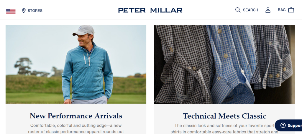
Task: Click the location pin icon
Action: coord(24,11)
